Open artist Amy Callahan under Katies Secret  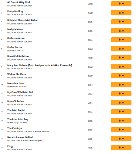tap(17, 51)
